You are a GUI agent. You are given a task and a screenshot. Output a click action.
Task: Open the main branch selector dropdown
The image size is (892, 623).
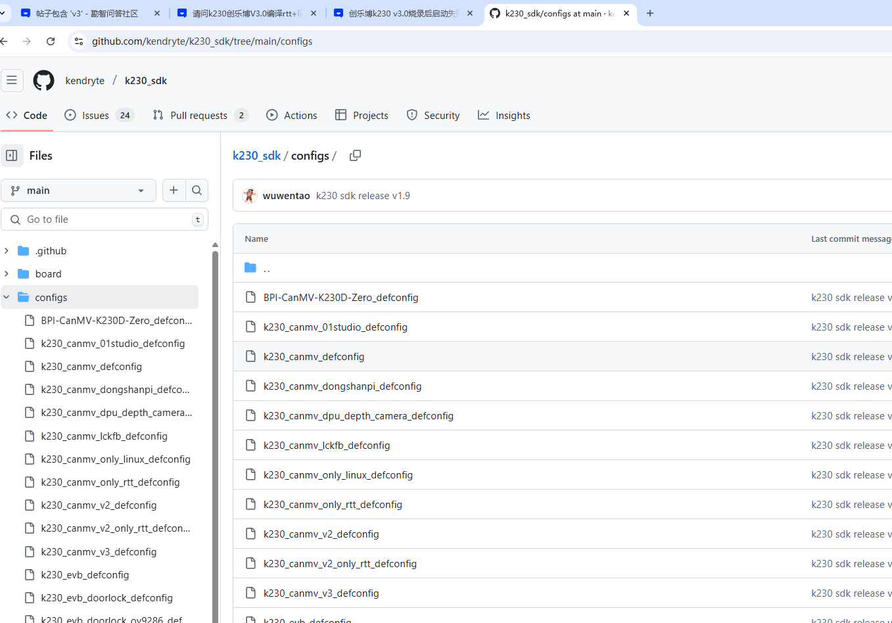point(78,191)
